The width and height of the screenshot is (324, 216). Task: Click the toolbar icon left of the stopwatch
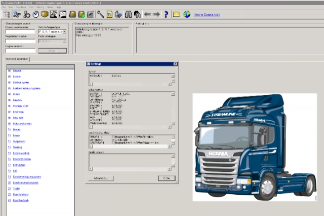tap(27, 15)
